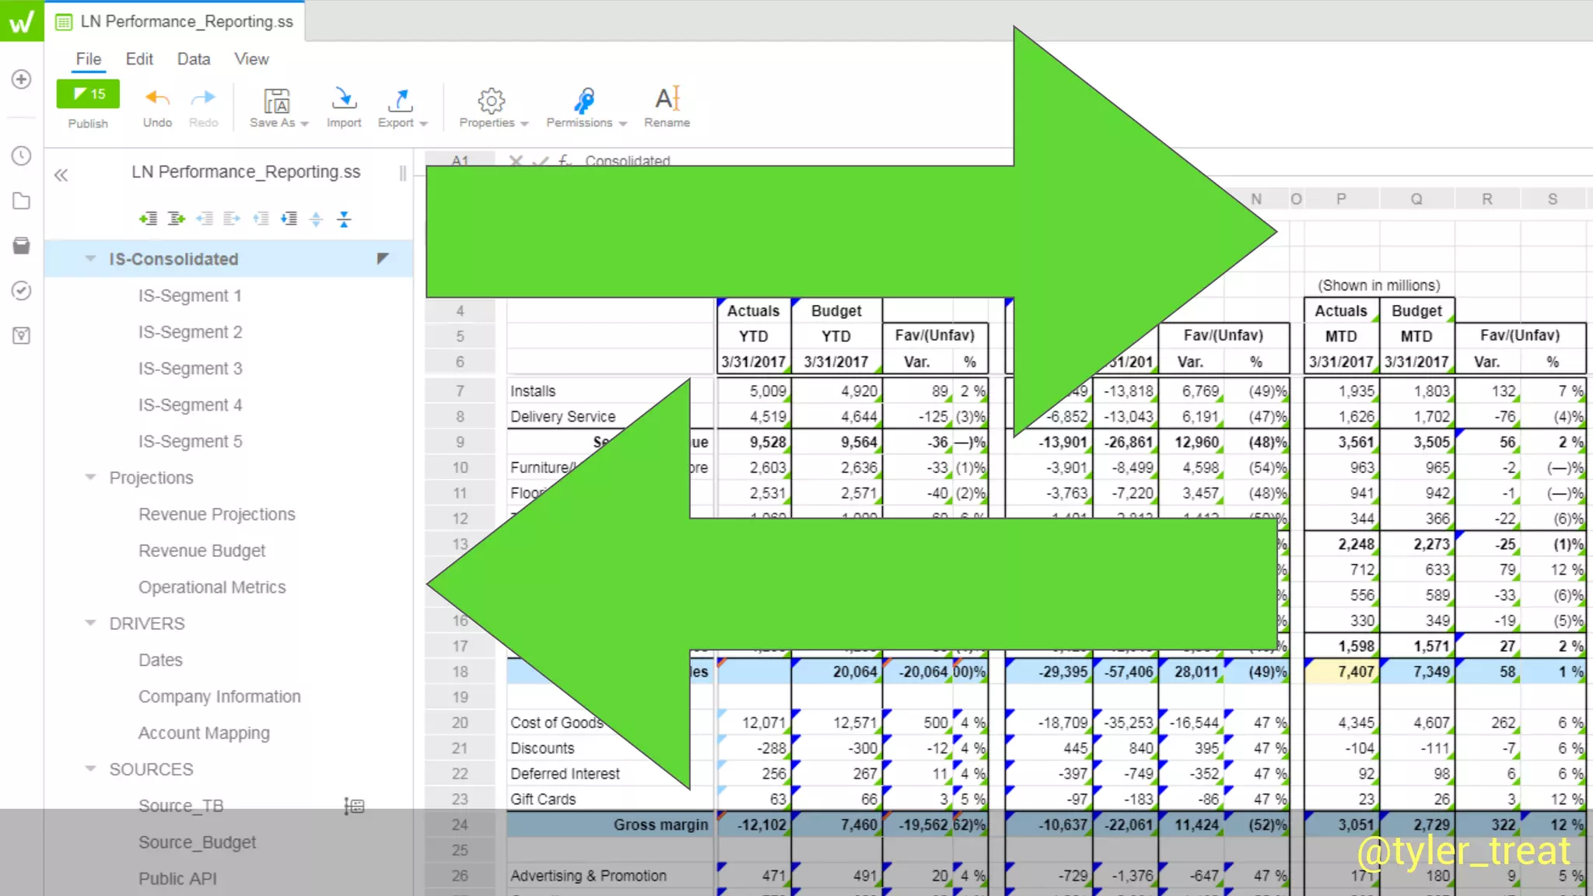This screenshot has height=896, width=1593.
Task: Open the View menu
Action: point(251,59)
